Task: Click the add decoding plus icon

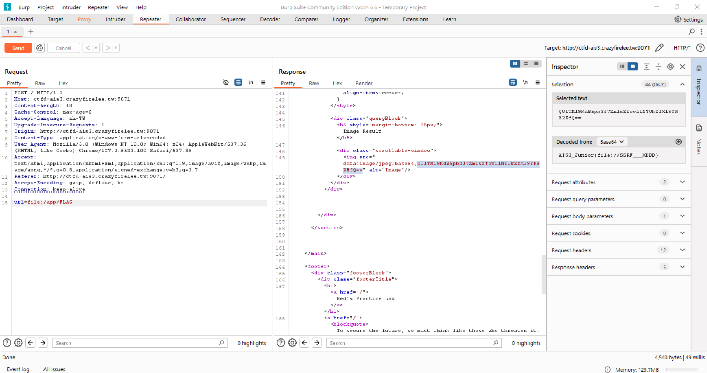Action: [x=678, y=142]
